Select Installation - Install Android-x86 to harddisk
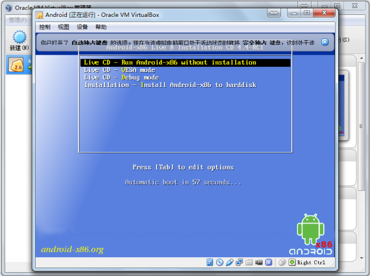The width and height of the screenshot is (370, 276). coord(170,85)
